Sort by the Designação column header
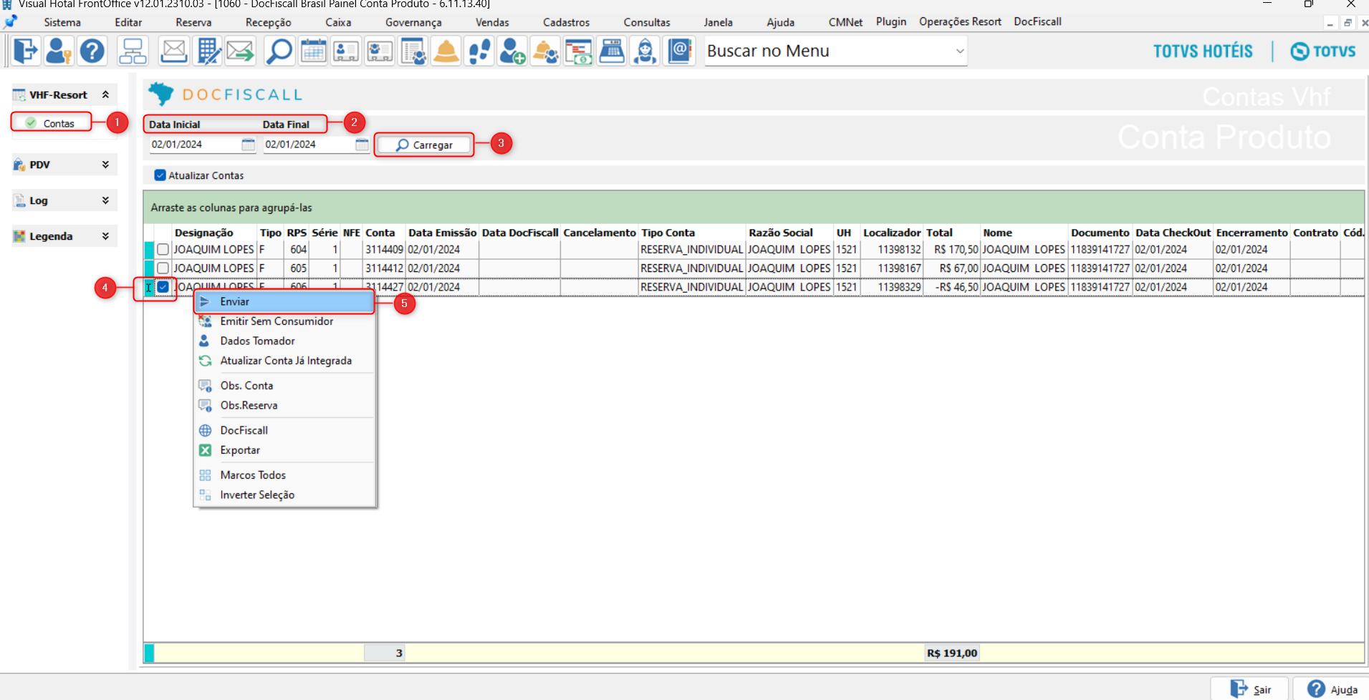 [x=214, y=233]
